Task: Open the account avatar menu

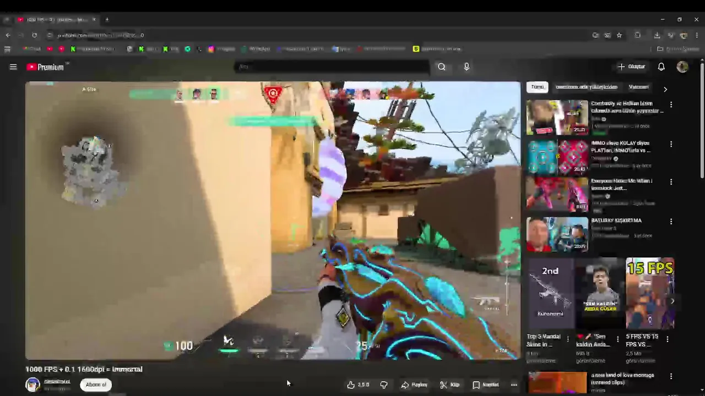Action: 682,67
